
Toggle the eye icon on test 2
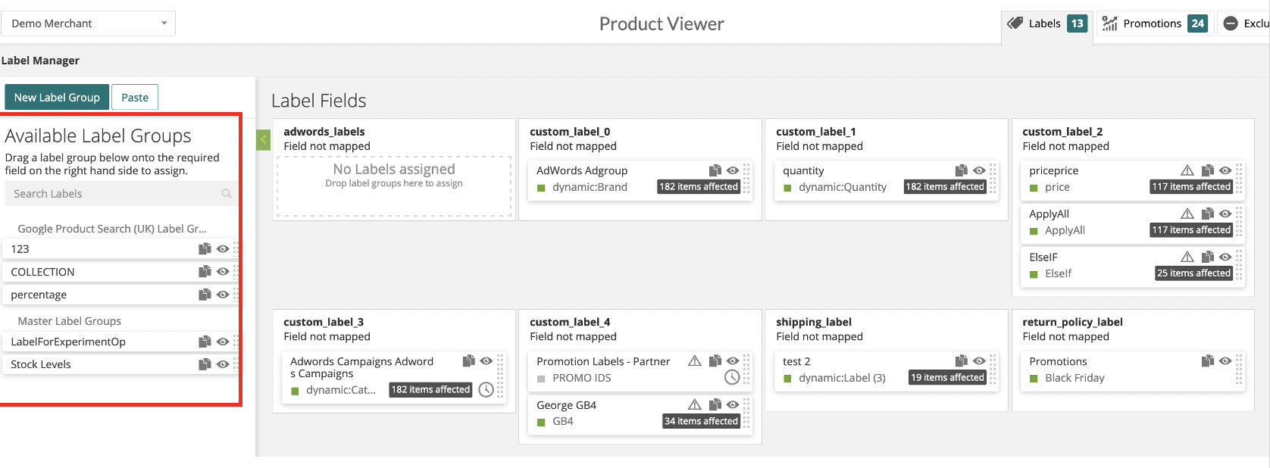(x=979, y=360)
